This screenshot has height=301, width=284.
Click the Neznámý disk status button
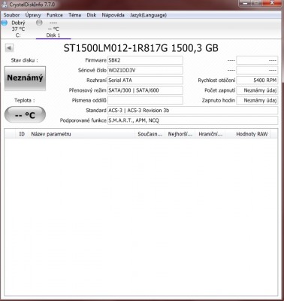point(25,78)
